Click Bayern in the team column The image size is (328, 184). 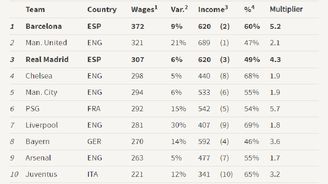(38, 142)
